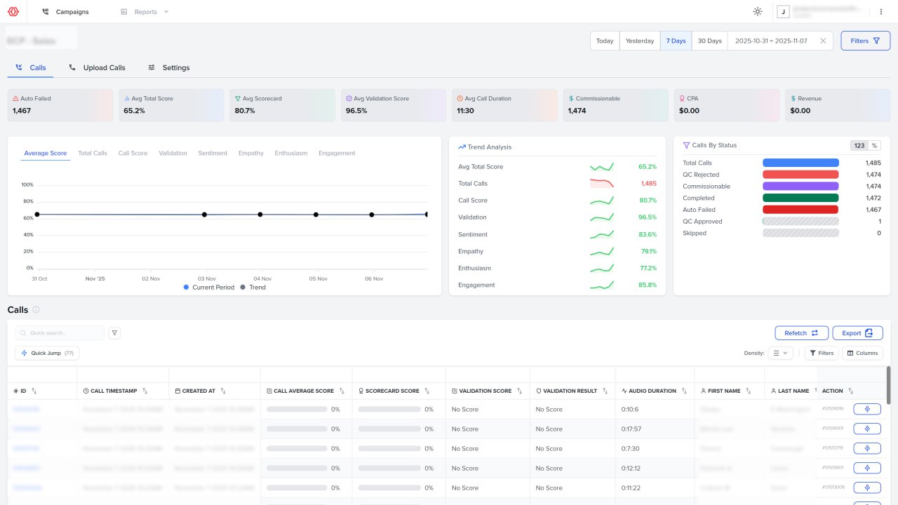Switch Calls By Status to percent view
The width and height of the screenshot is (898, 505).
(874, 146)
